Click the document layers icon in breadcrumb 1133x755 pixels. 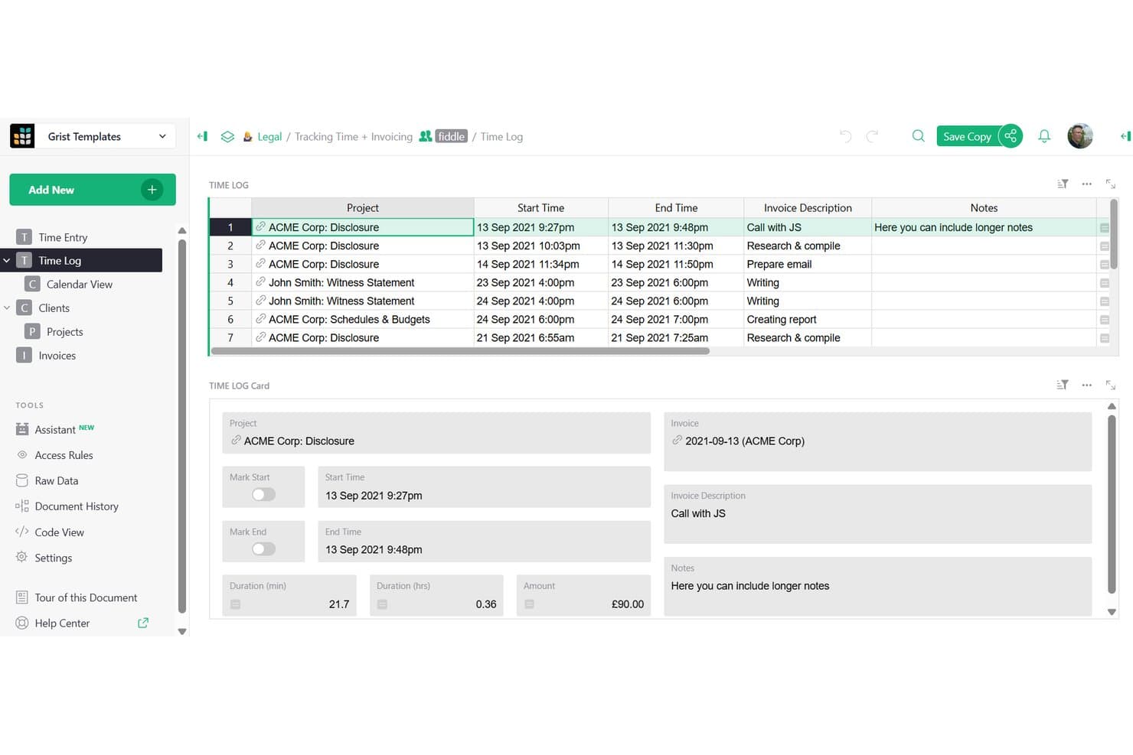tap(227, 136)
